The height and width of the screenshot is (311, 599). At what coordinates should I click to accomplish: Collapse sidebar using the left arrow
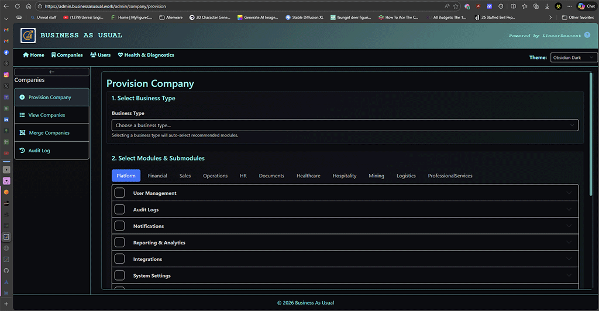tap(51, 72)
